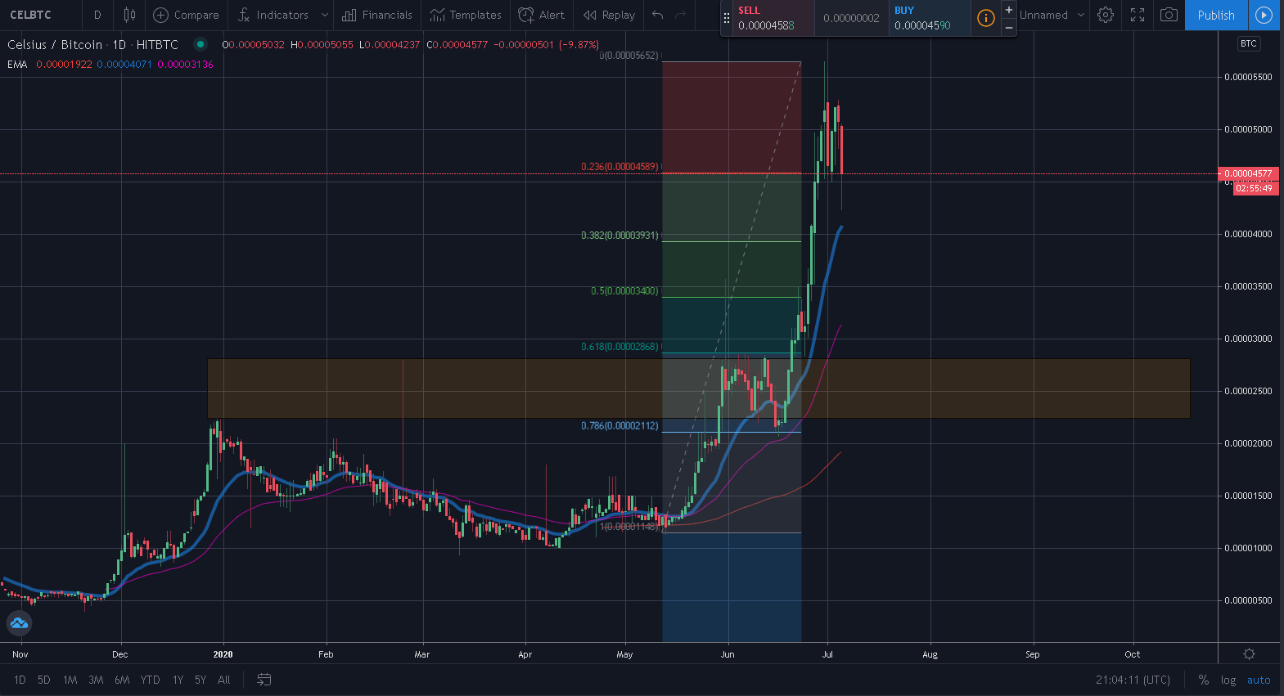This screenshot has height=696, width=1284.
Task: Open the candlestick chart style selector
Action: (x=129, y=15)
